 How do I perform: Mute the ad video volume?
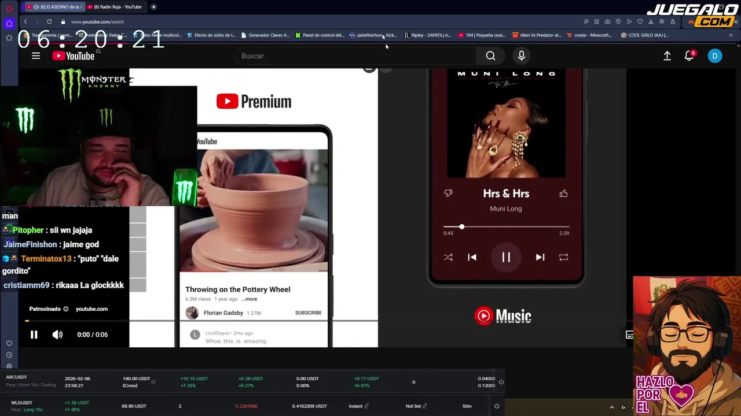click(x=57, y=335)
